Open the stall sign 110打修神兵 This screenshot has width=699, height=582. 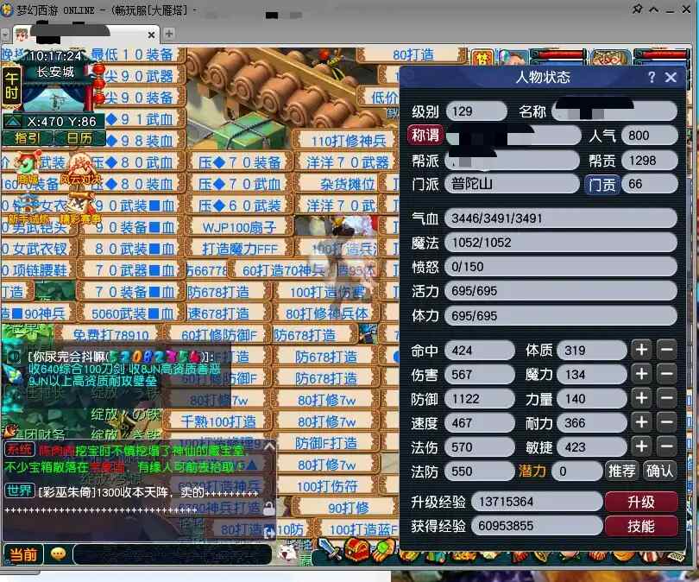pyautogui.click(x=348, y=141)
